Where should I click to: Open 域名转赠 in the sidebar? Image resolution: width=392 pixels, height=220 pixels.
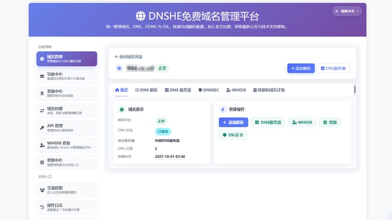click(67, 110)
